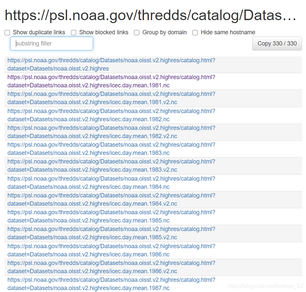This screenshot has height=292, width=306.
Task: Click the icec.day.mean.1984.nc link
Action: point(111,183)
